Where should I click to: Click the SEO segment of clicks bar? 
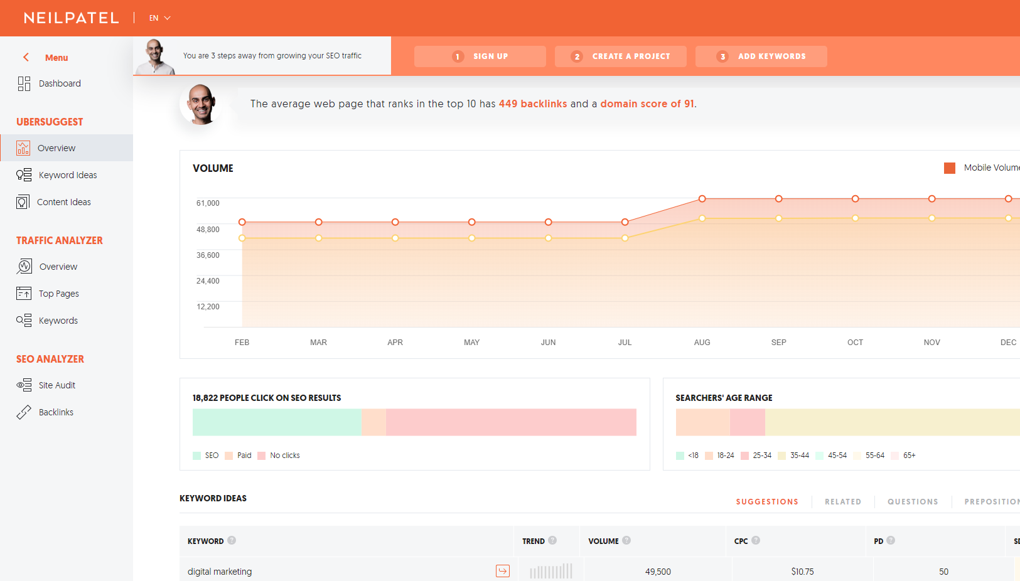click(277, 422)
